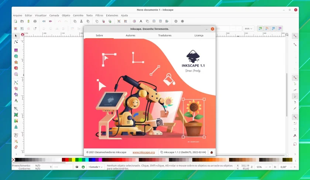Click the Import icon
Viewport: 310px width, 180px height.
[x=44, y=21]
